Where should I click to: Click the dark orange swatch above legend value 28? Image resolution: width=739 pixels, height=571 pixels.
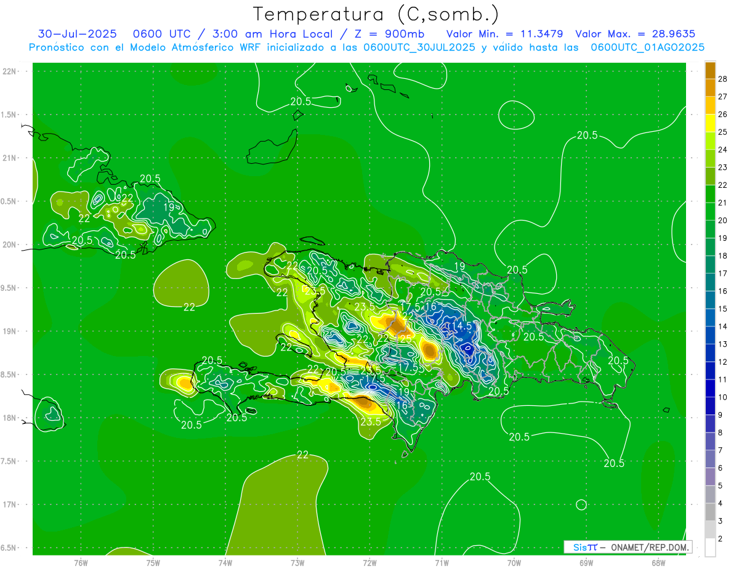(710, 70)
